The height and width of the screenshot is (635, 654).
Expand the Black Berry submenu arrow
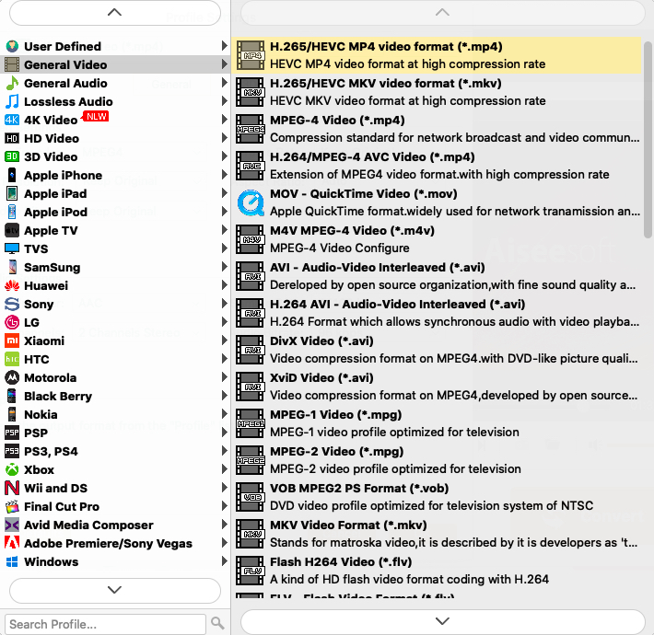click(225, 396)
